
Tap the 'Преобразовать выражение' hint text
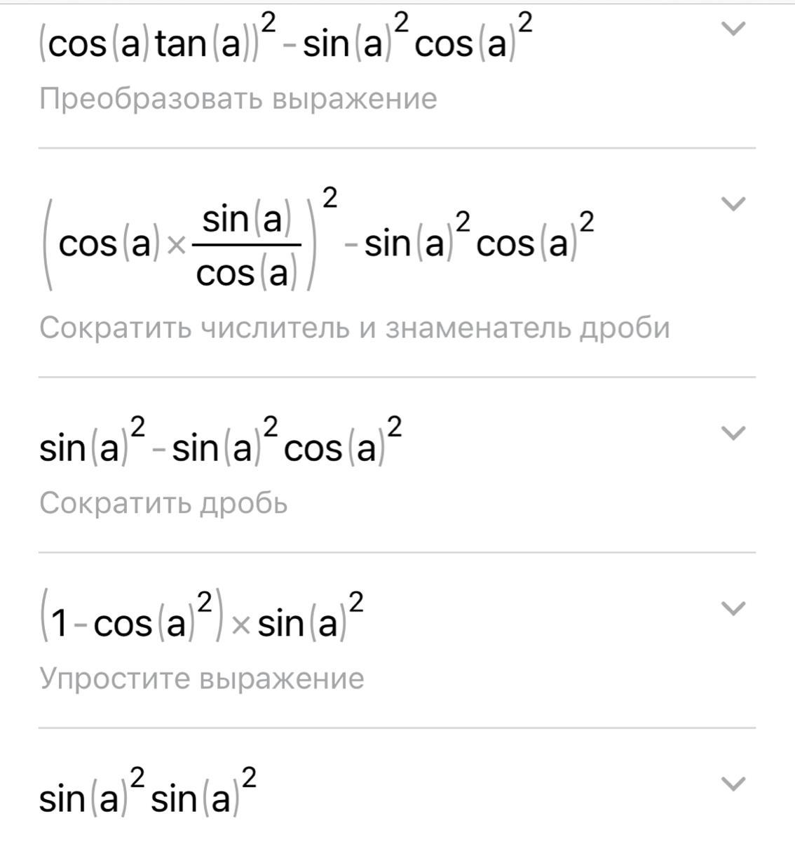click(x=238, y=99)
